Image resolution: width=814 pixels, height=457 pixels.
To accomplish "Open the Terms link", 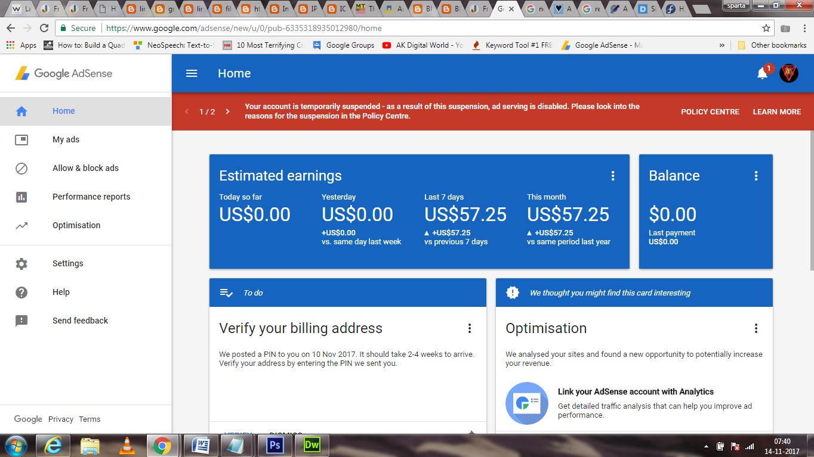I will tap(90, 419).
